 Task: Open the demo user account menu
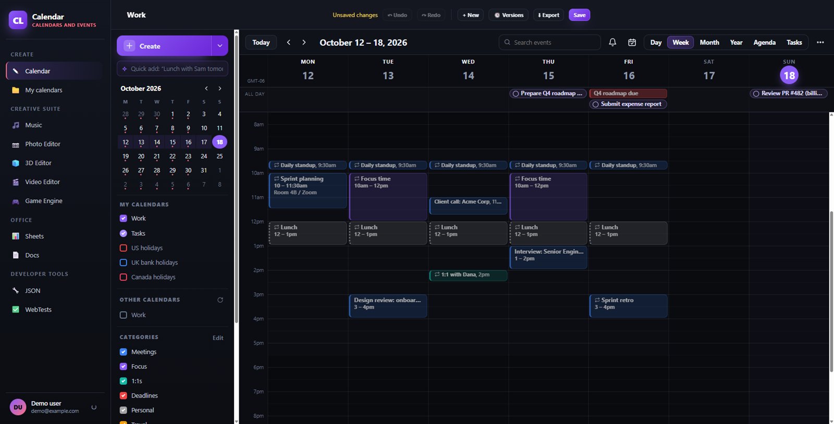(55, 407)
